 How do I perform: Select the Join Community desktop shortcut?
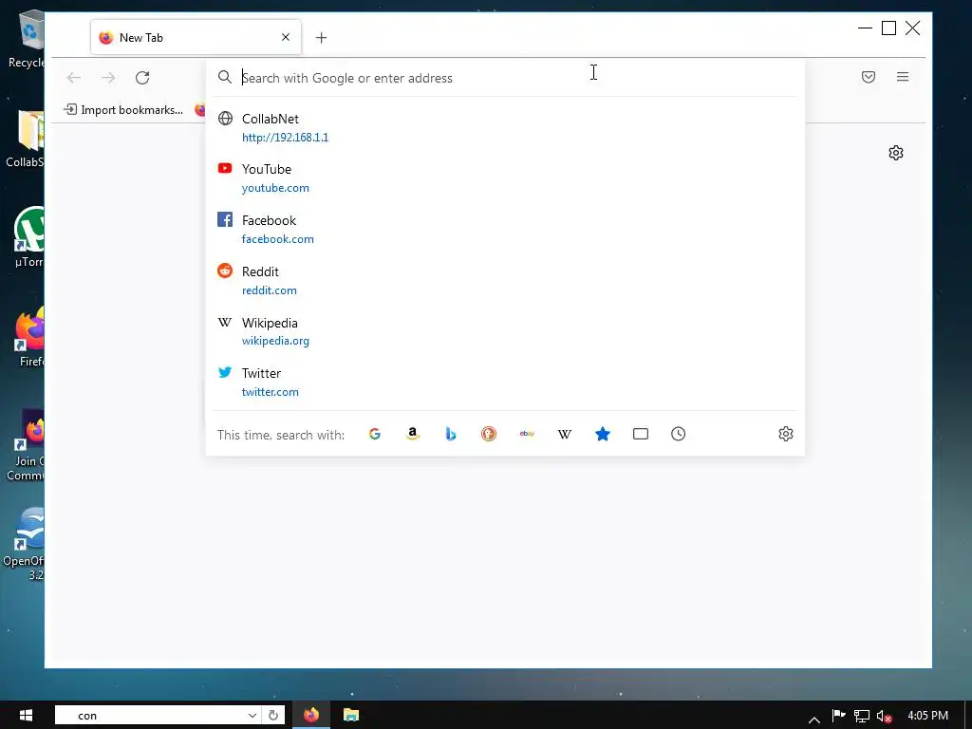(x=28, y=444)
